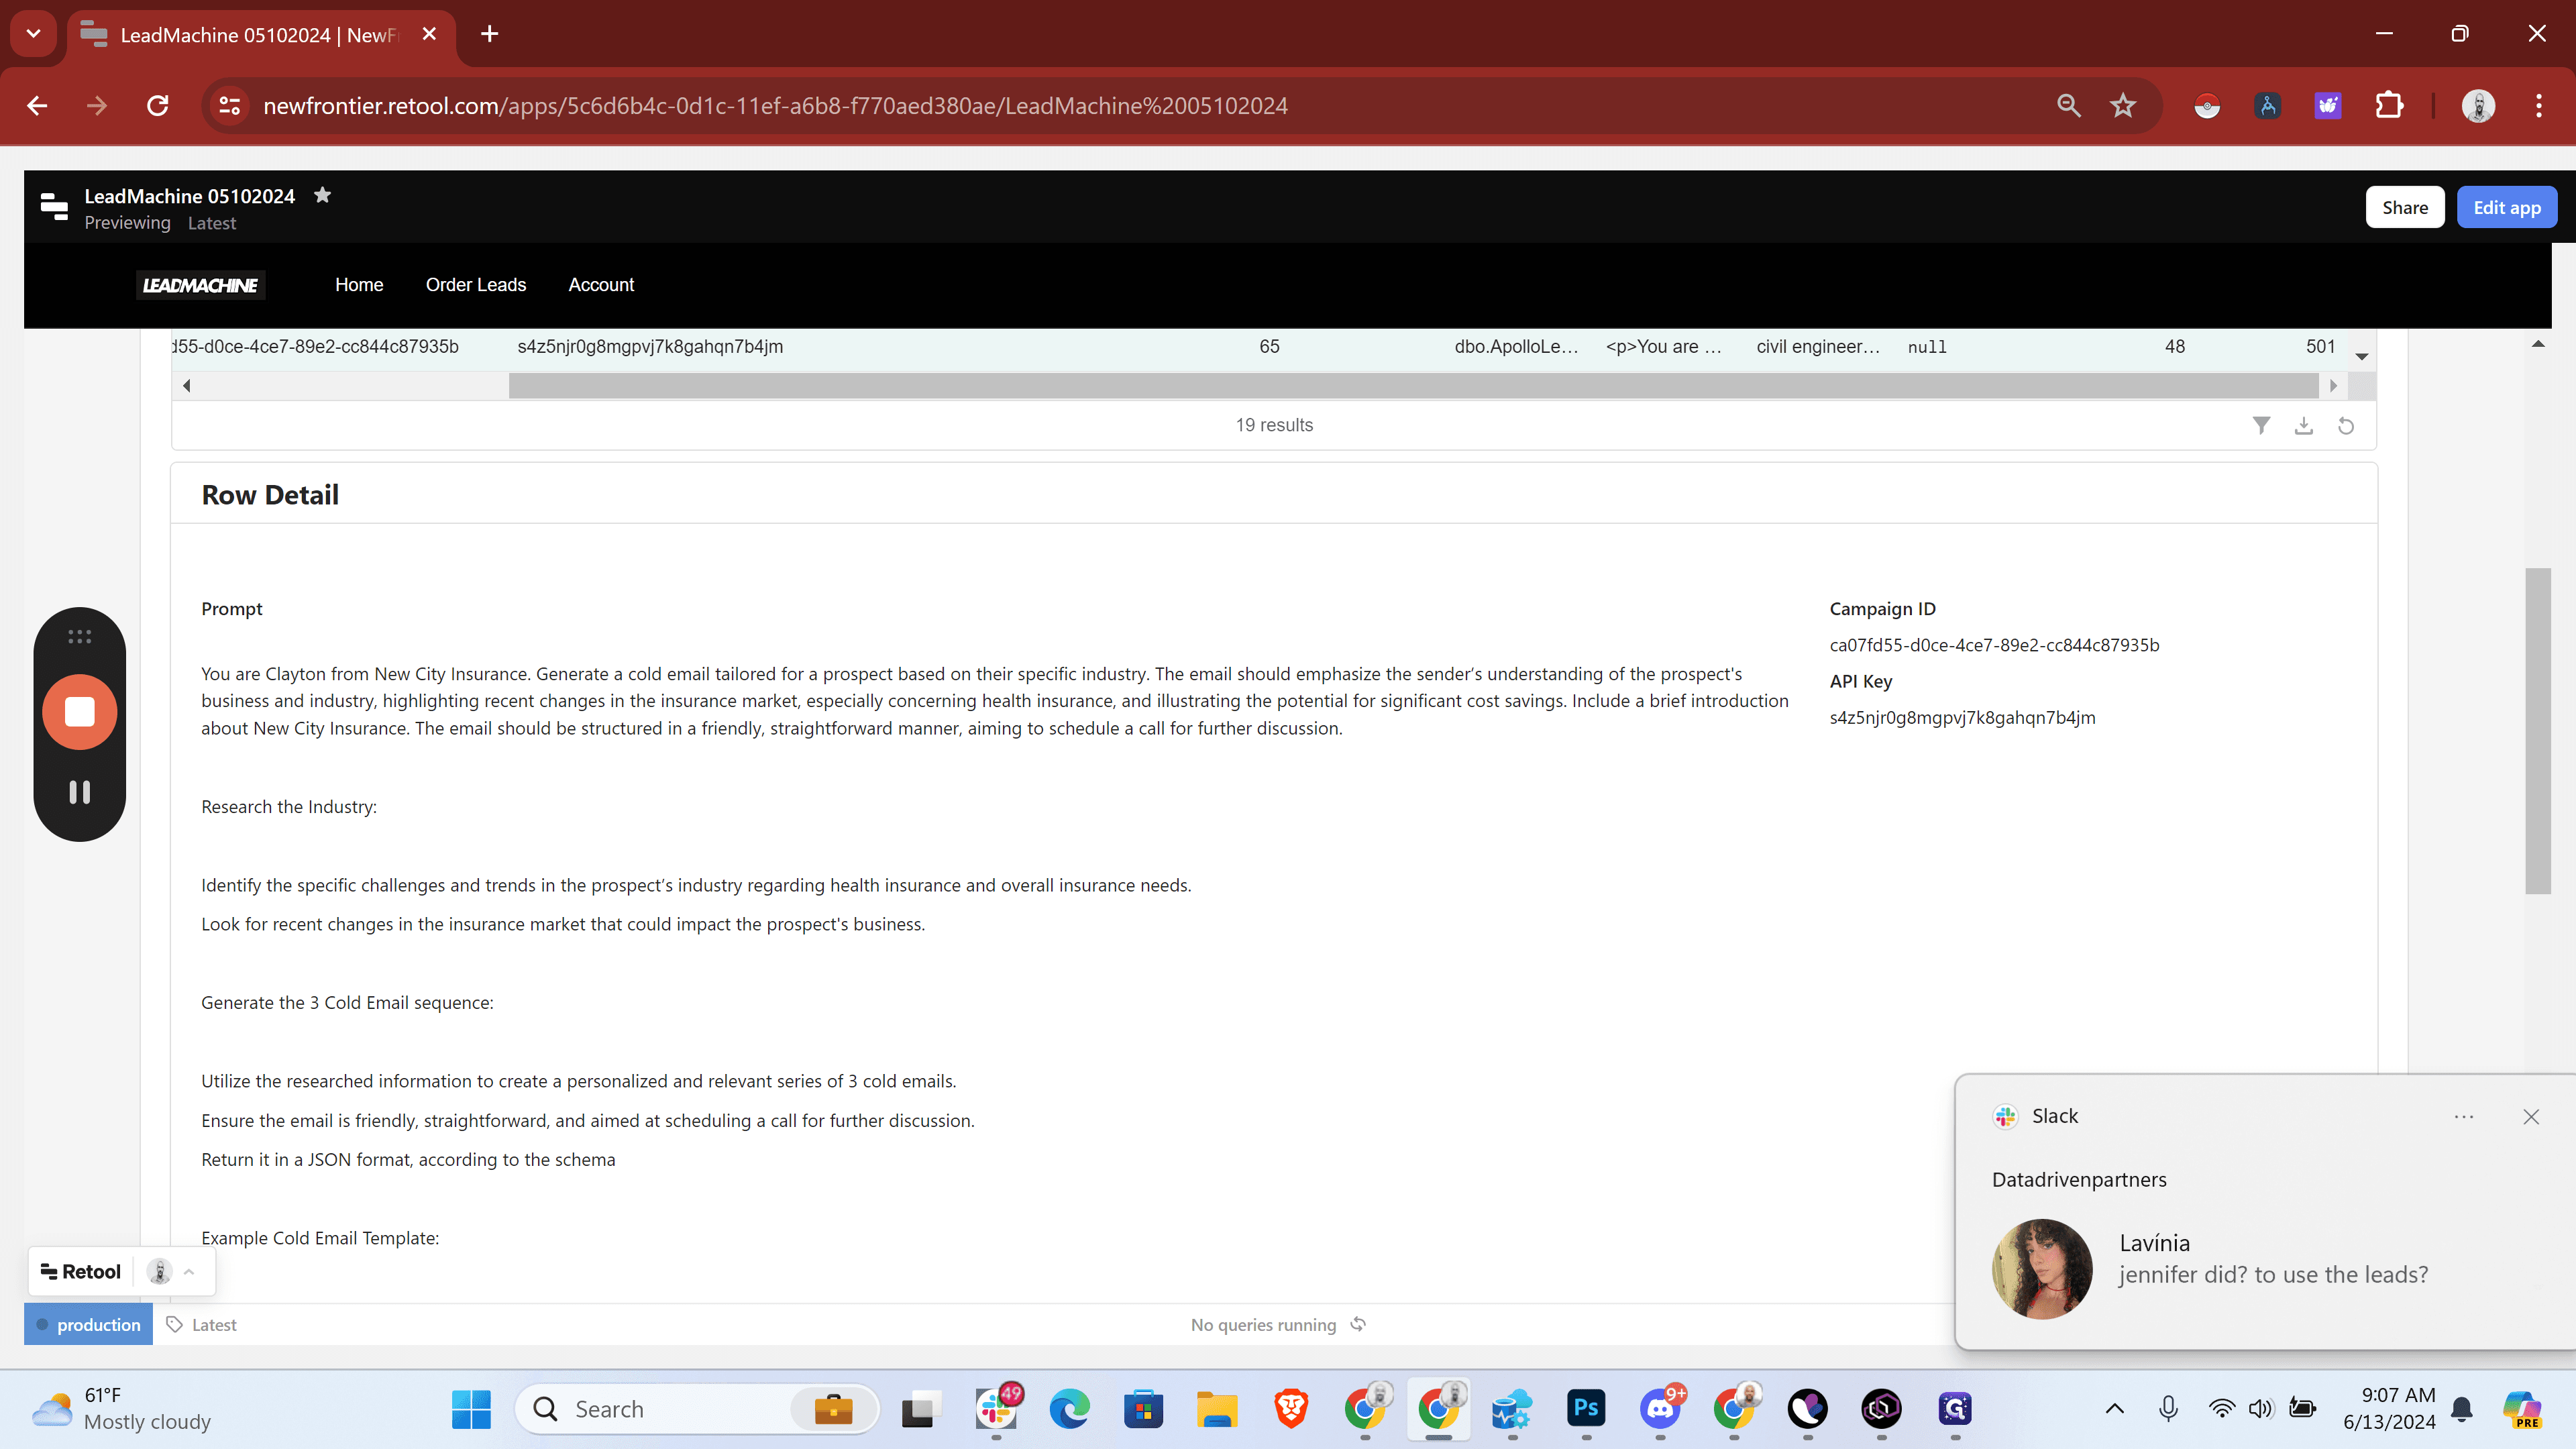Click the Retool home logo icon
2576x1449 pixels.
(x=54, y=207)
